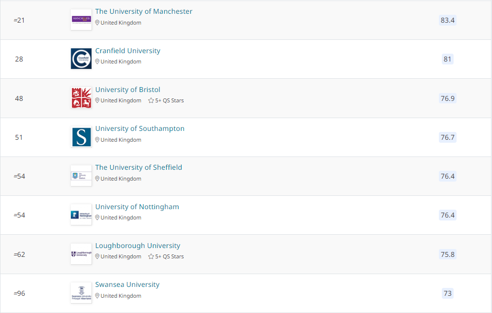492x313 pixels.
Task: Click the University of Manchester logo
Action: 81,20
